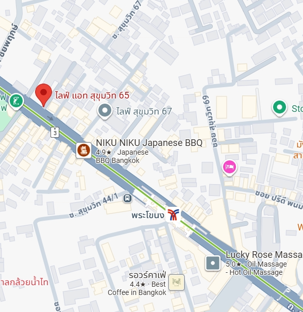Click the ไลฟ์ แอท สุขุมวิท 65 red label
303x312 pixels.
point(92,95)
